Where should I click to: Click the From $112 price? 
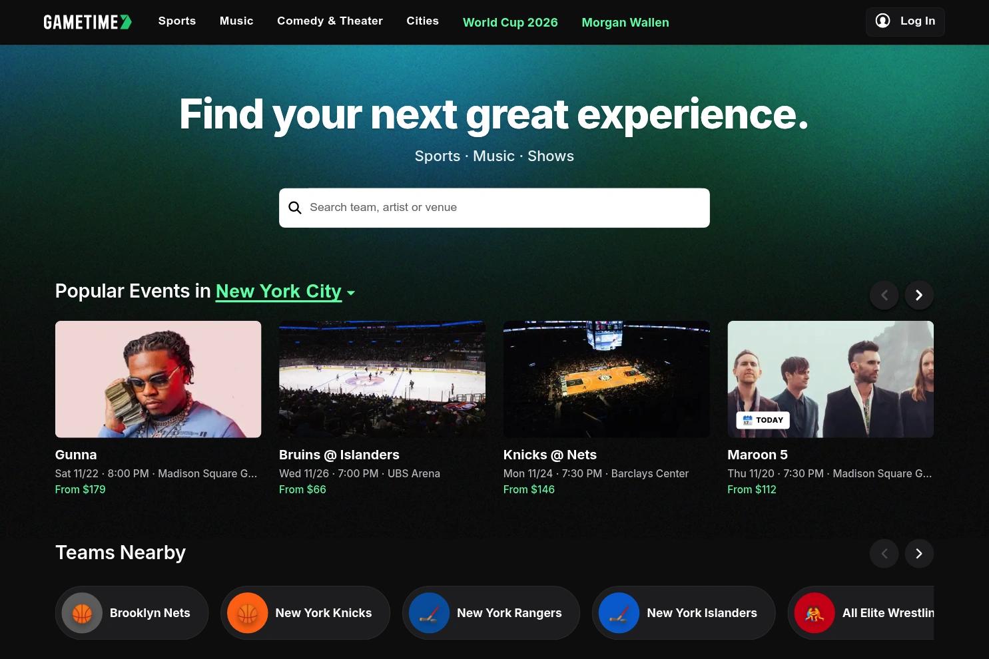[x=752, y=489]
